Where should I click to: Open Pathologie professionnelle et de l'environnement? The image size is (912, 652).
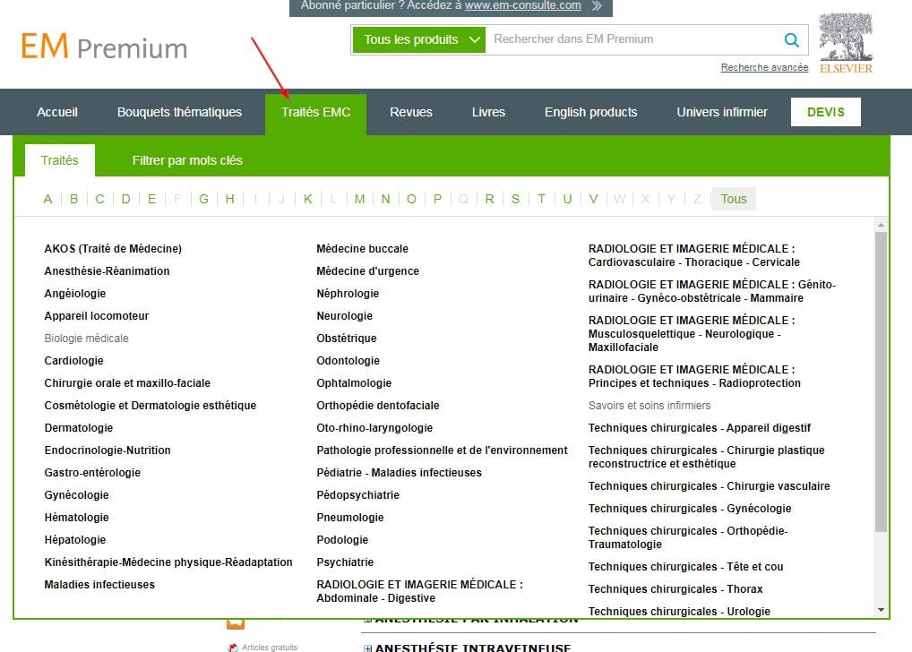tap(442, 450)
